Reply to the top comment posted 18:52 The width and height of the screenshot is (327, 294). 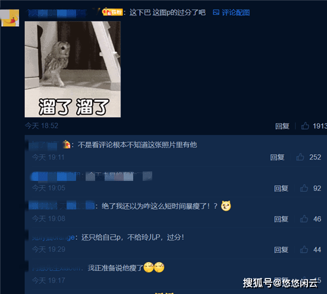pos(282,126)
